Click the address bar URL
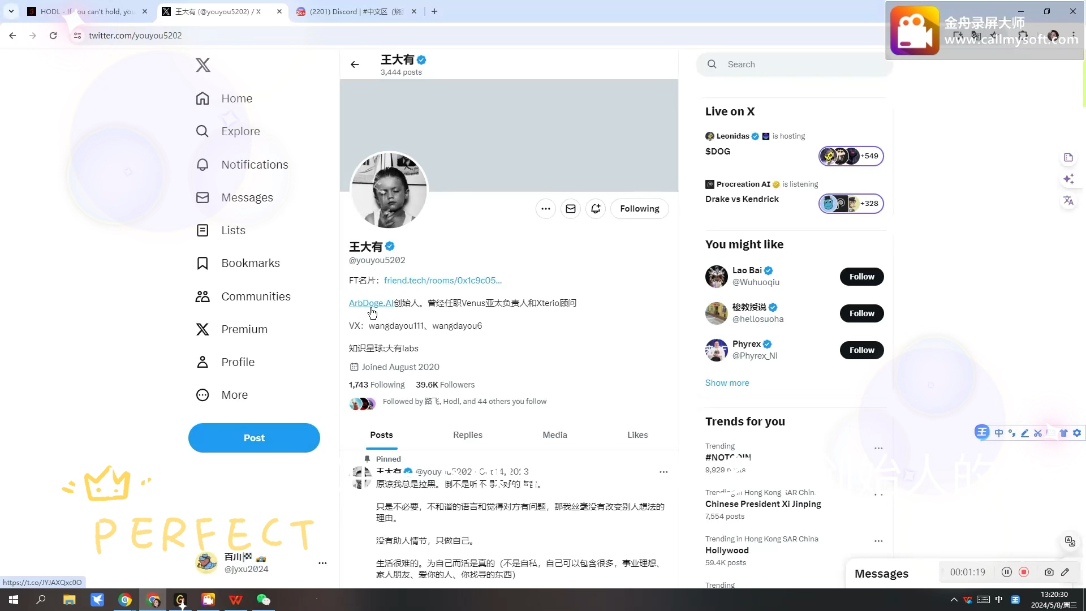The image size is (1086, 611). [135, 36]
